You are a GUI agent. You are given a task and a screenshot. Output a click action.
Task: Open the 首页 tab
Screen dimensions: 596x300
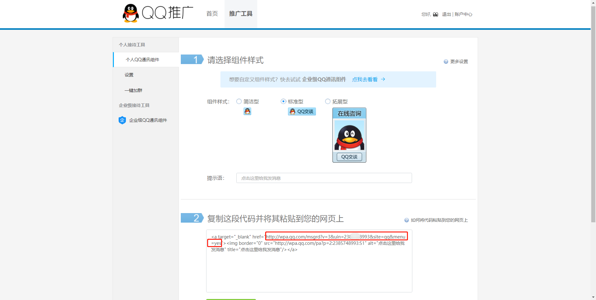point(212,14)
